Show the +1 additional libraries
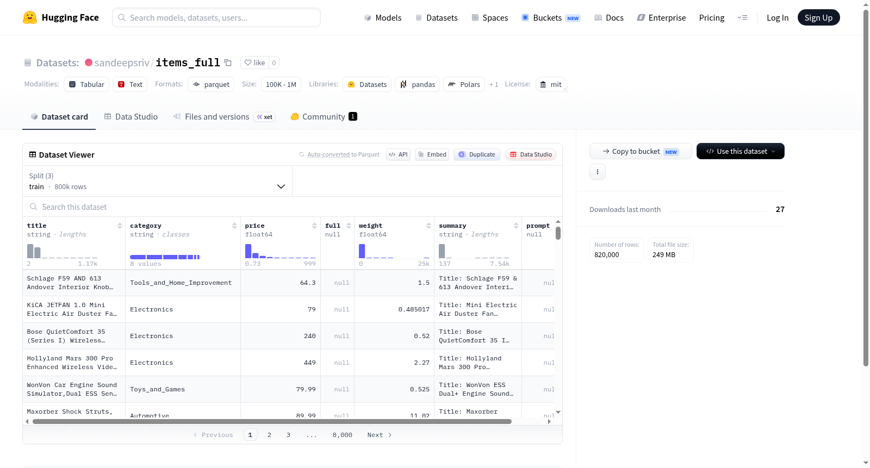This screenshot has height=468, width=870. pyautogui.click(x=494, y=84)
